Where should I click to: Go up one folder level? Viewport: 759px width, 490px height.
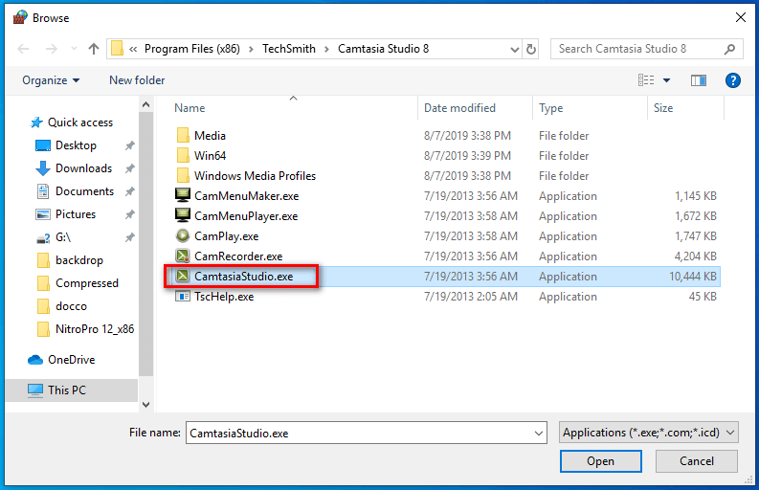tap(94, 49)
